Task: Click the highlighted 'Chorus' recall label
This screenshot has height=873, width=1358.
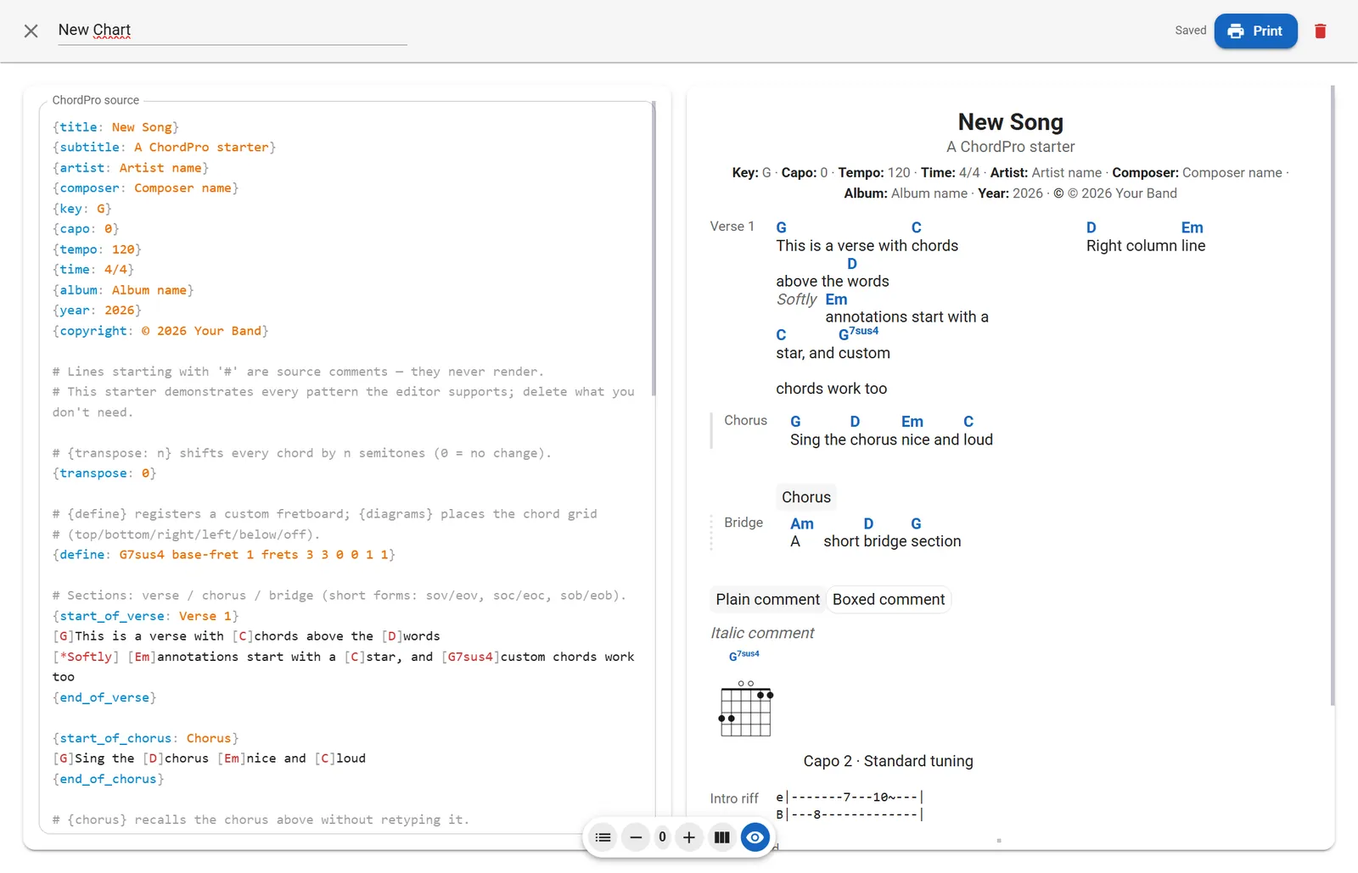Action: click(806, 497)
